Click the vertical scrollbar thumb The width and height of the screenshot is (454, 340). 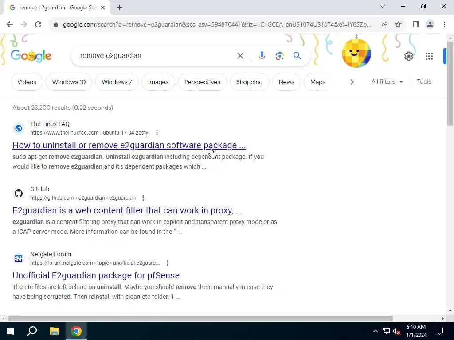[450, 84]
